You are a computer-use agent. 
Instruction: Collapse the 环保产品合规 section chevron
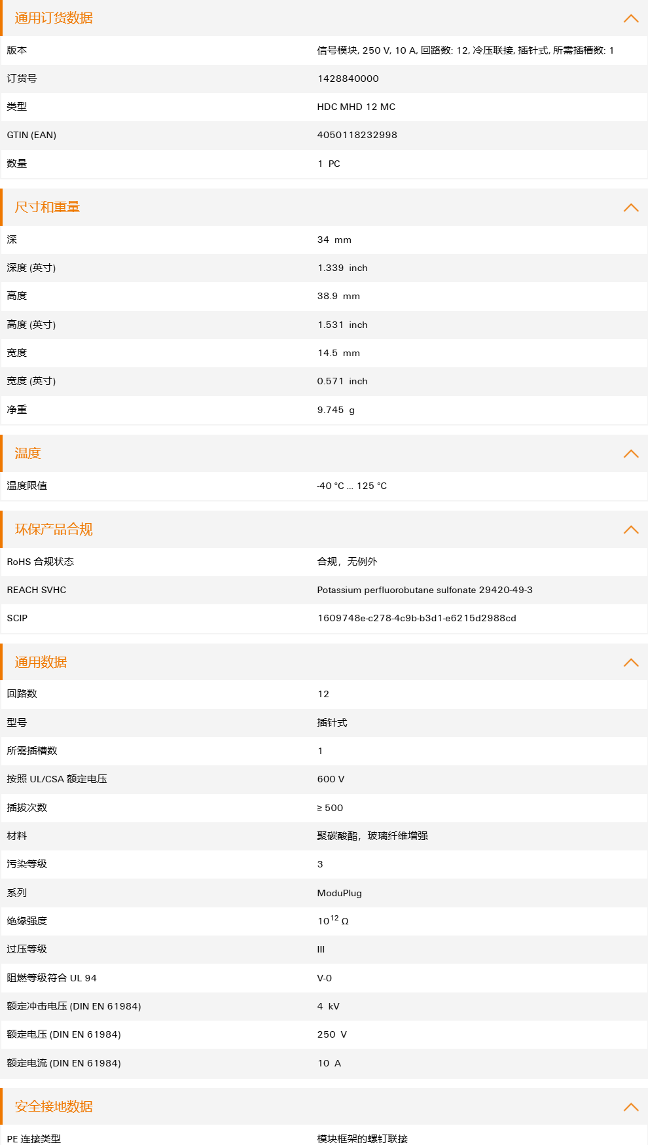631,530
